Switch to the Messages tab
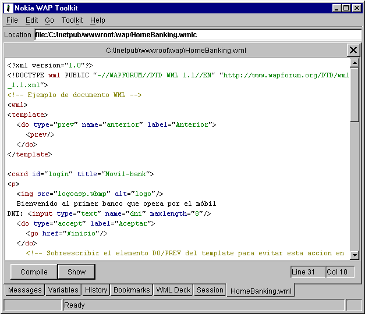 [x=24, y=290]
